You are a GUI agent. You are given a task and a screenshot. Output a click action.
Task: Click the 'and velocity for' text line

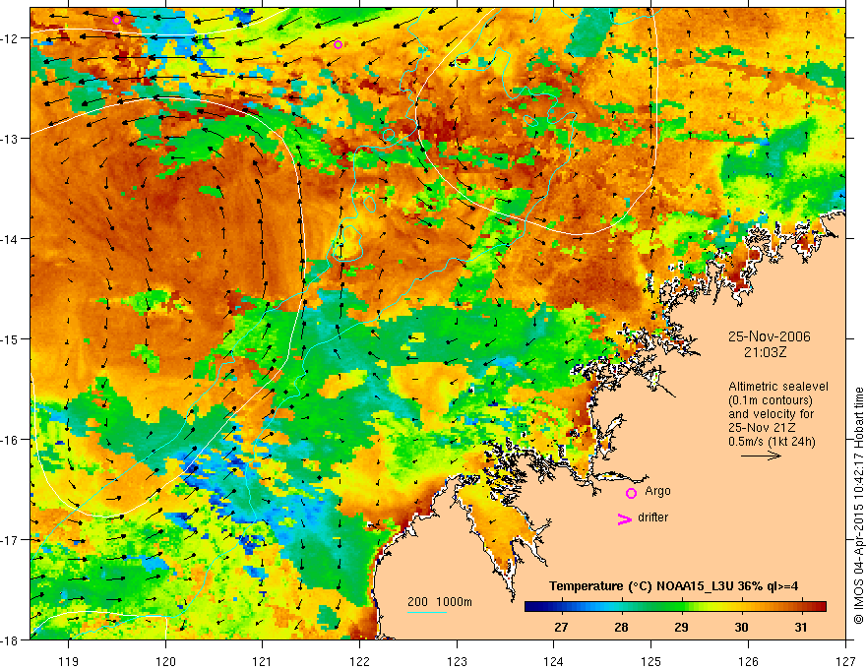click(771, 414)
